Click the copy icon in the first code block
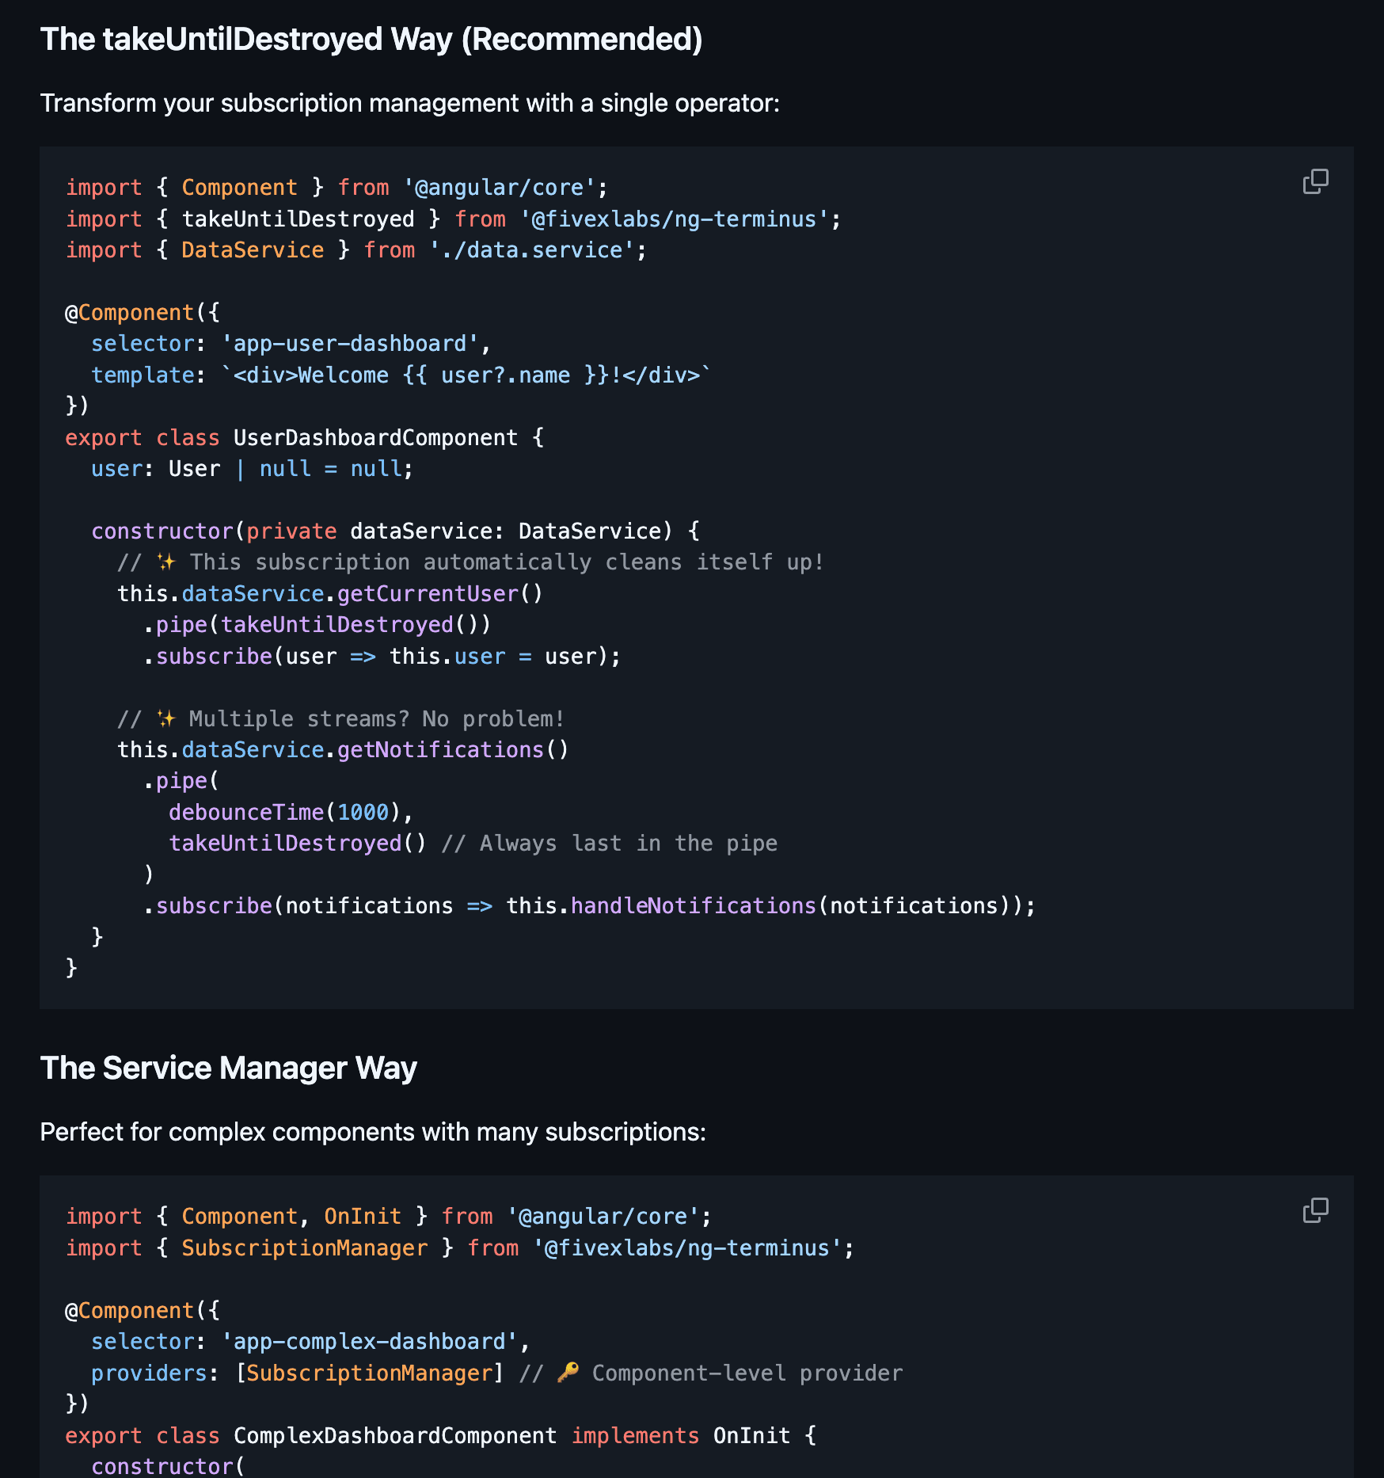This screenshot has width=1384, height=1478. tap(1315, 182)
